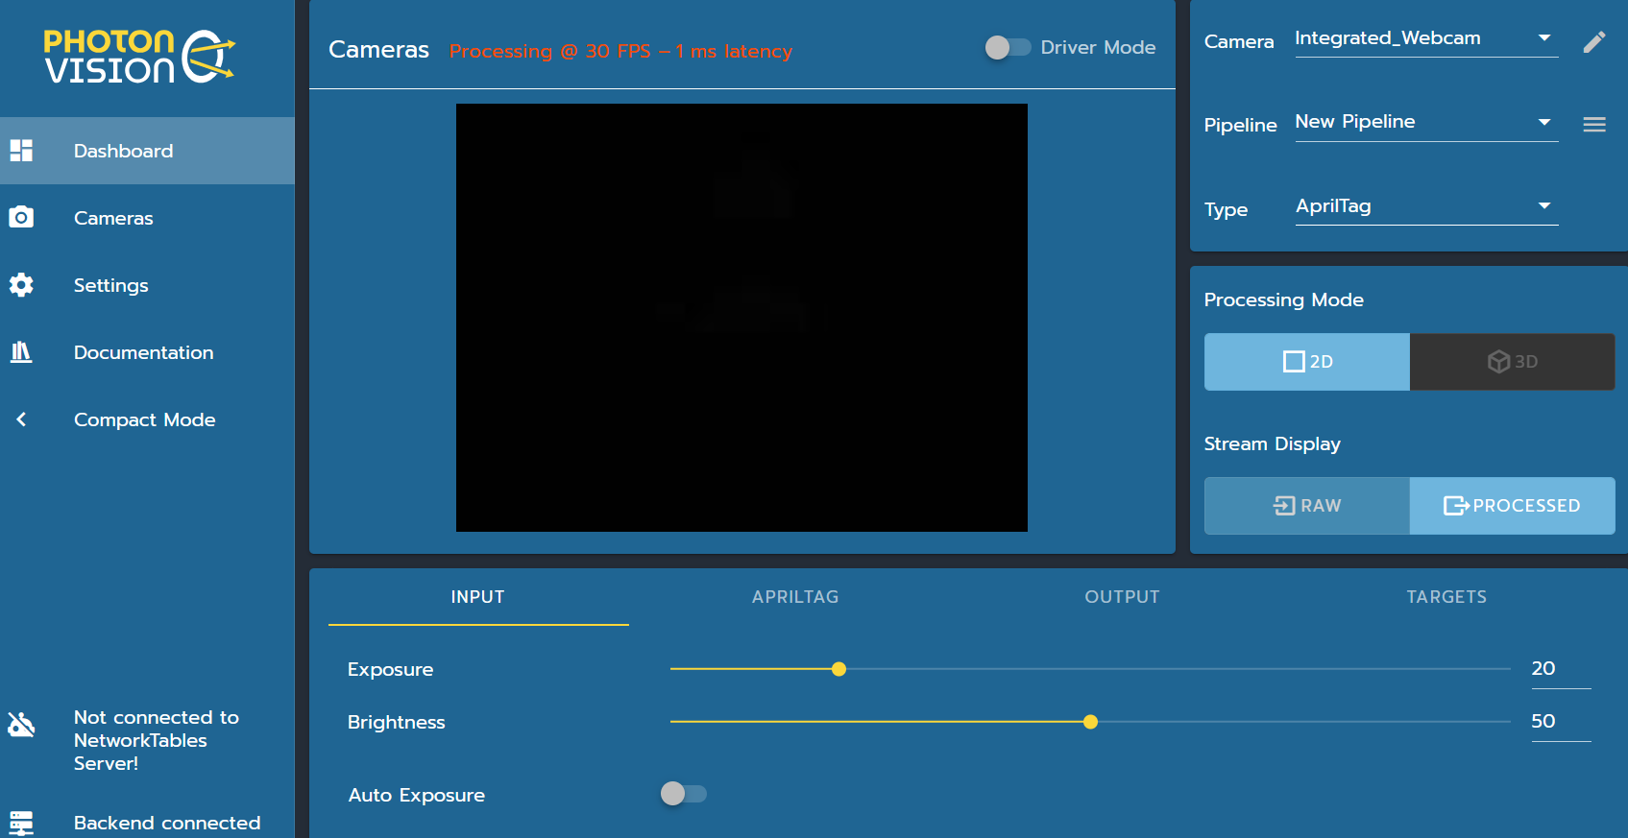The width and height of the screenshot is (1628, 838).
Task: Click the Documentation books icon
Action: tap(21, 352)
